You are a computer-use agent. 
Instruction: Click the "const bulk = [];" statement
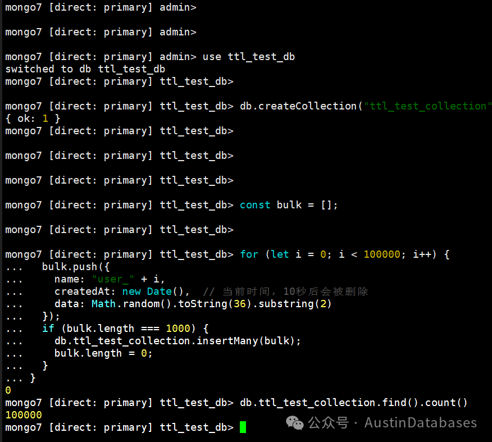(289, 205)
